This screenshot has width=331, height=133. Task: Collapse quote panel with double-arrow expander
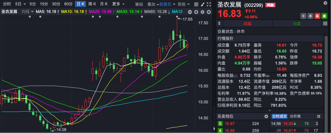219,23
